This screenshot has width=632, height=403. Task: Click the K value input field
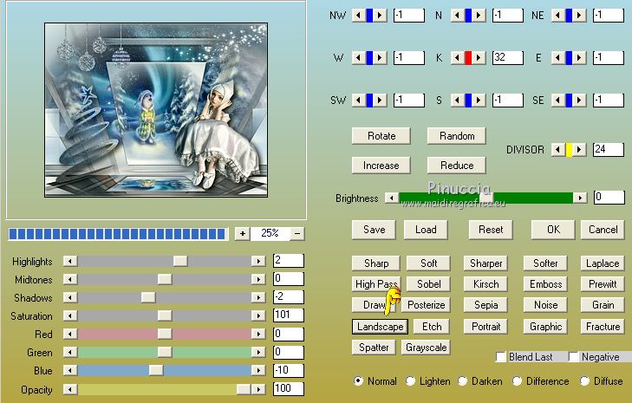coord(508,57)
